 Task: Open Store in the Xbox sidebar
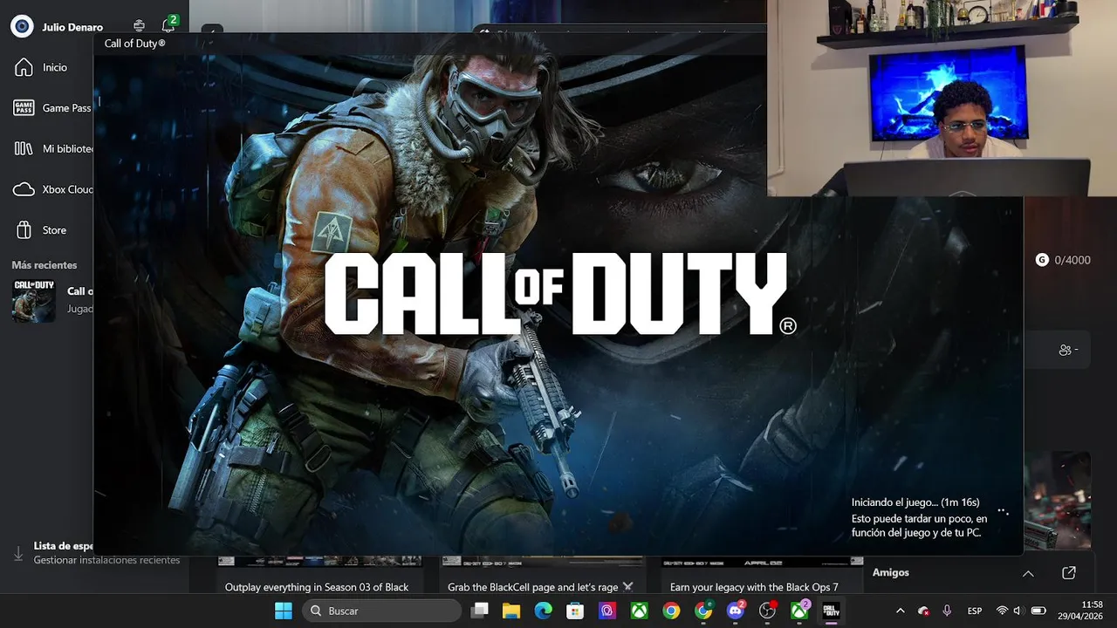pos(54,230)
